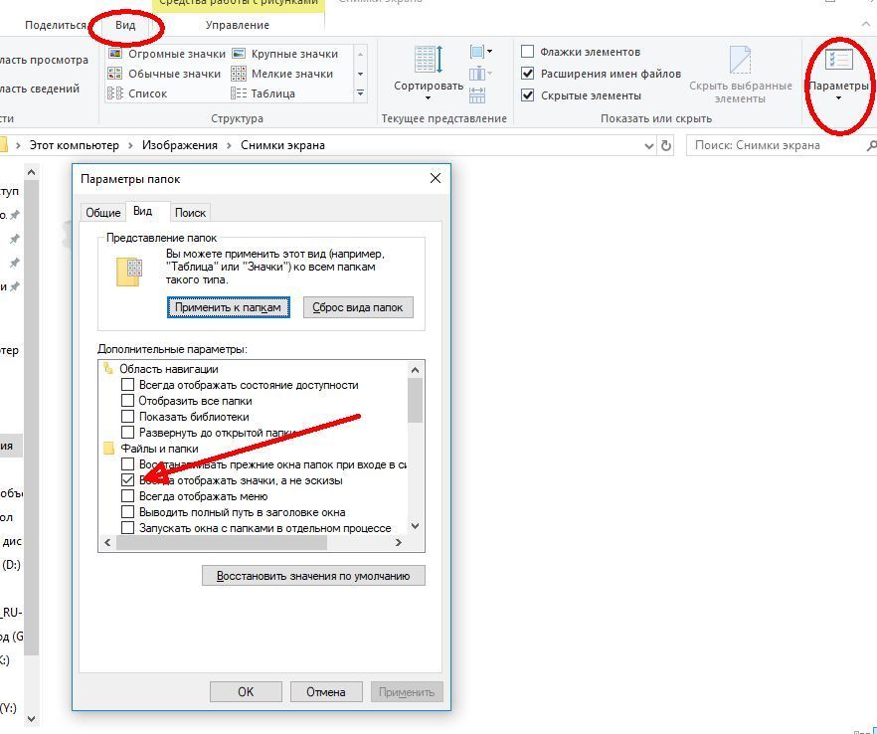
Task: Expand the address bar history dropdown
Action: tap(647, 145)
